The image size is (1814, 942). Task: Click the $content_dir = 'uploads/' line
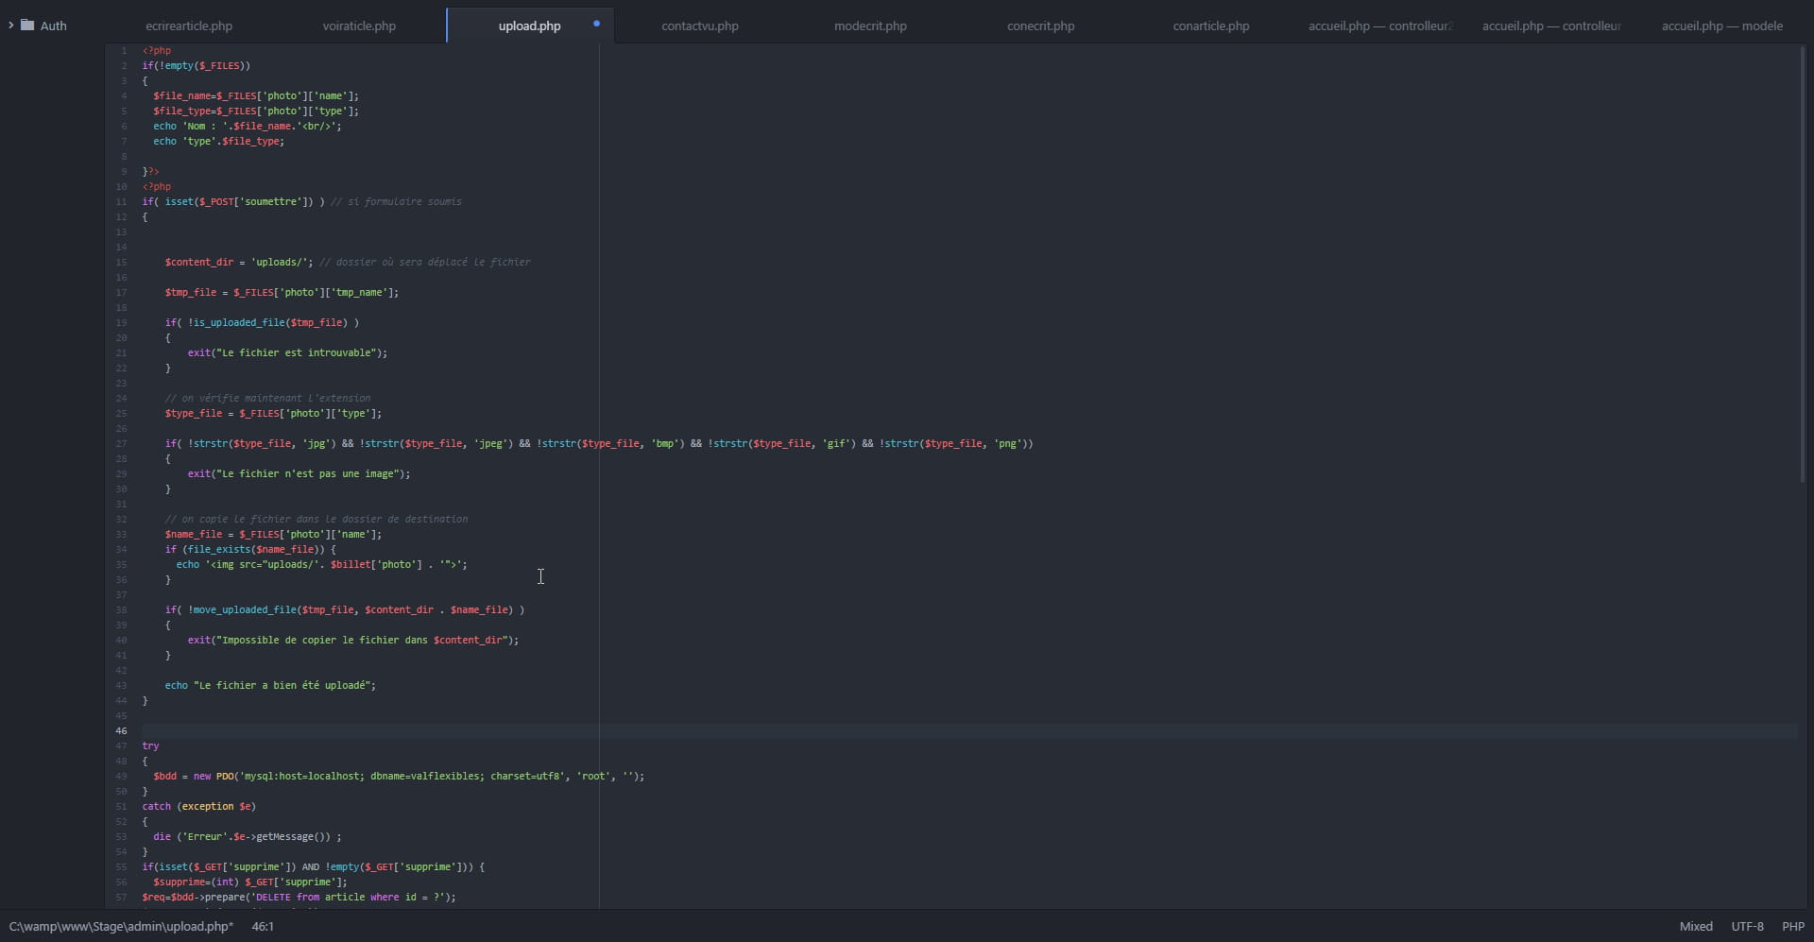238,262
